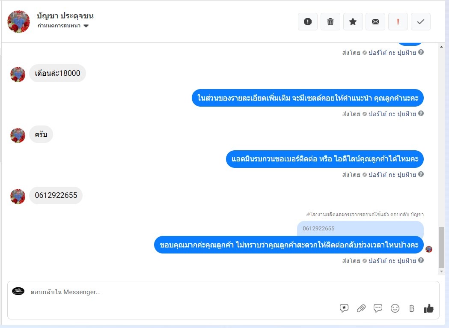Click the phone number 0612922655 message

[56, 195]
